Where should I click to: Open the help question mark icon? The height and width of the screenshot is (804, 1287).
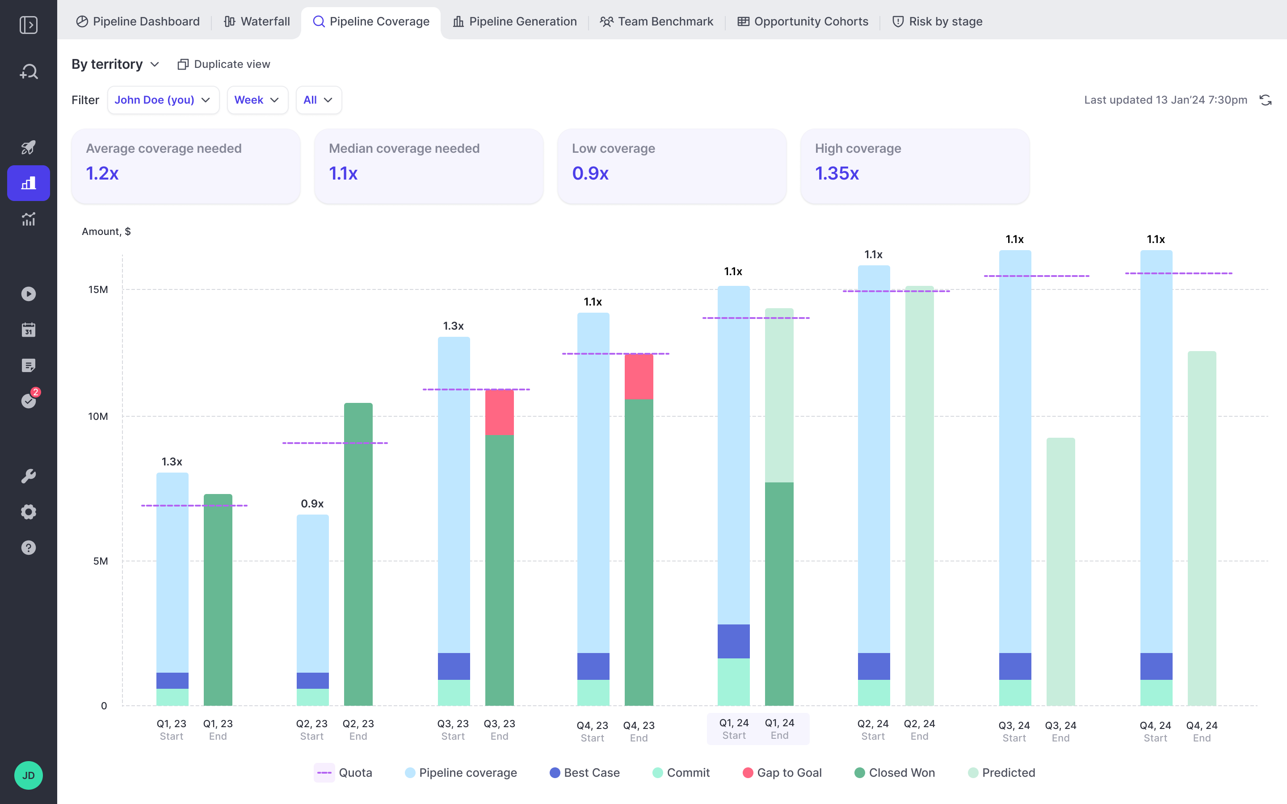coord(28,547)
